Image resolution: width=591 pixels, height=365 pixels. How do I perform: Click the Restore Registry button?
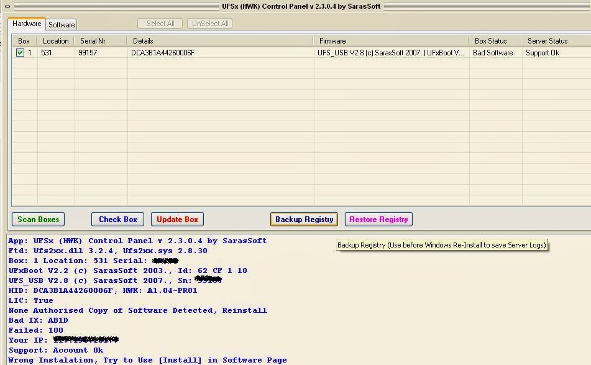click(x=378, y=219)
